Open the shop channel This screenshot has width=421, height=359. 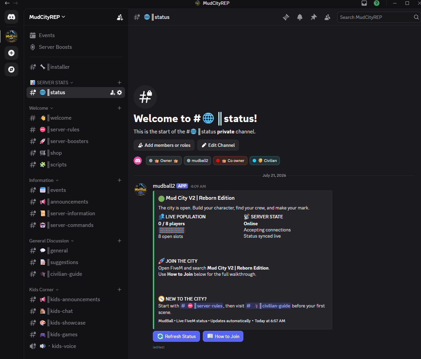76,153
